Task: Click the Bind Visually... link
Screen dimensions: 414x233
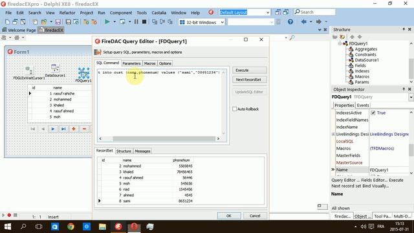Action: [375, 186]
